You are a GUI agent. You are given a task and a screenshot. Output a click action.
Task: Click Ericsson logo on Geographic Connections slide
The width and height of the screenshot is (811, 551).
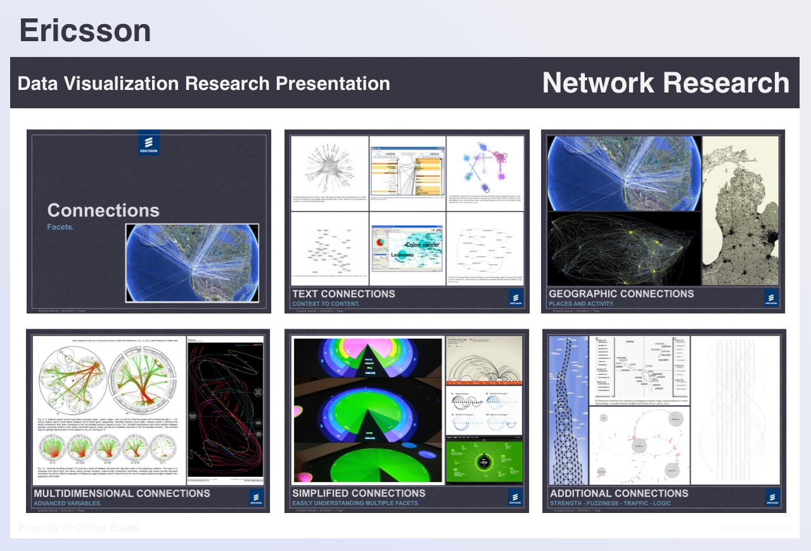[x=771, y=298]
